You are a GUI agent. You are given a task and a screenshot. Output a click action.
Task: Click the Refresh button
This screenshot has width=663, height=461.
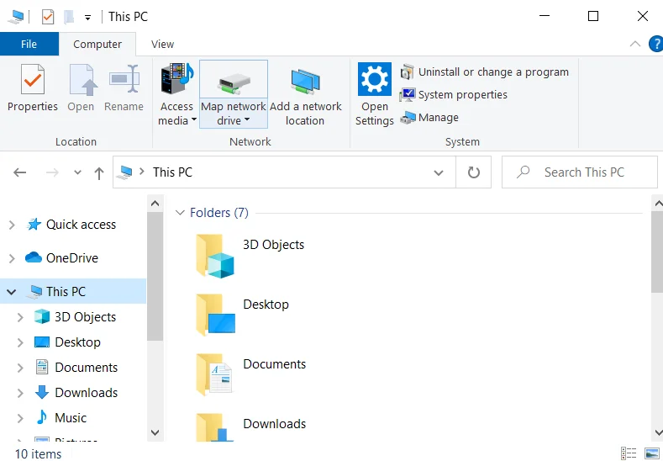[x=474, y=172]
